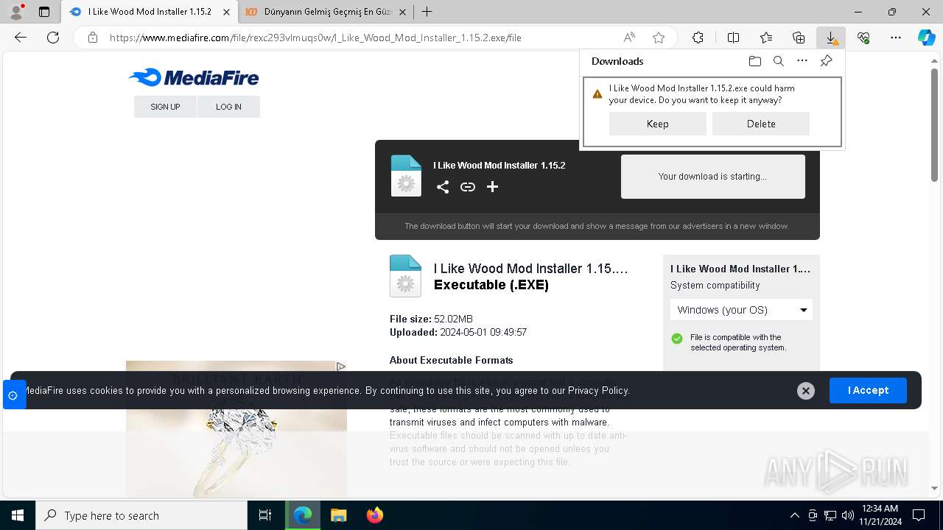Screen dimensions: 943x530
Task: Open the MediaFire logo link
Action: (194, 77)
